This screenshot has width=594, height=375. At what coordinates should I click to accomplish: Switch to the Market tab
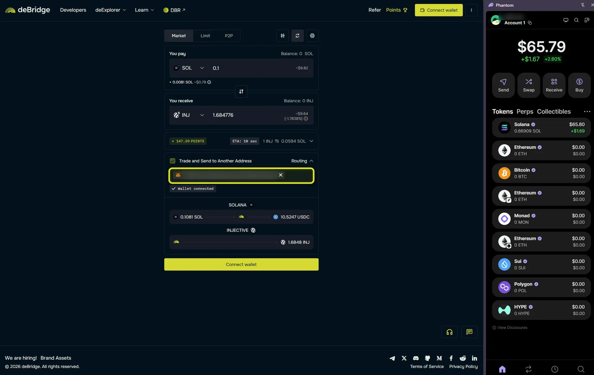coord(179,36)
